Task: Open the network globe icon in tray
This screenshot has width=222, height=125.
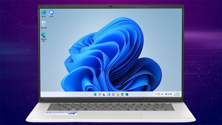Action: (x=166, y=94)
